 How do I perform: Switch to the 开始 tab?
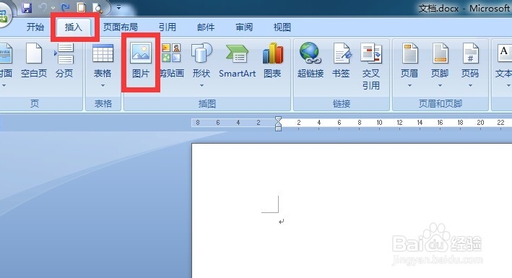point(35,27)
